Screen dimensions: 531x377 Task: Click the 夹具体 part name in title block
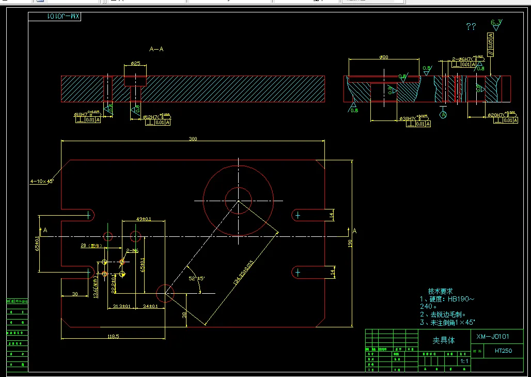pos(444,340)
